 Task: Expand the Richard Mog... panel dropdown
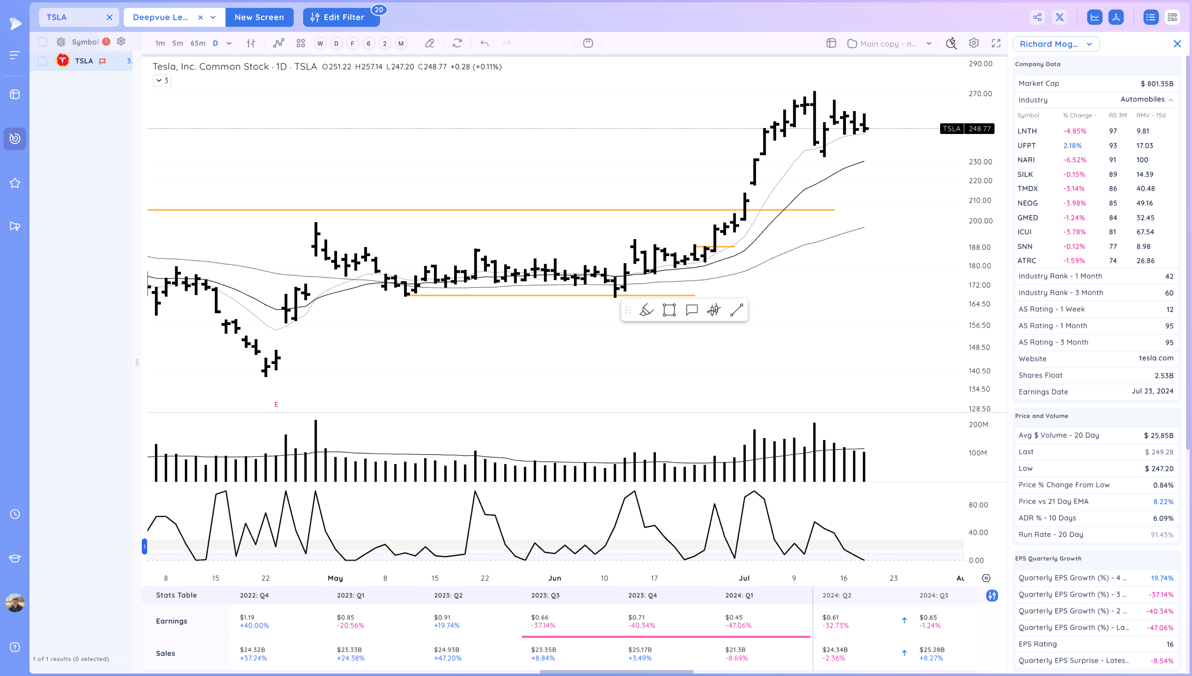click(1089, 44)
